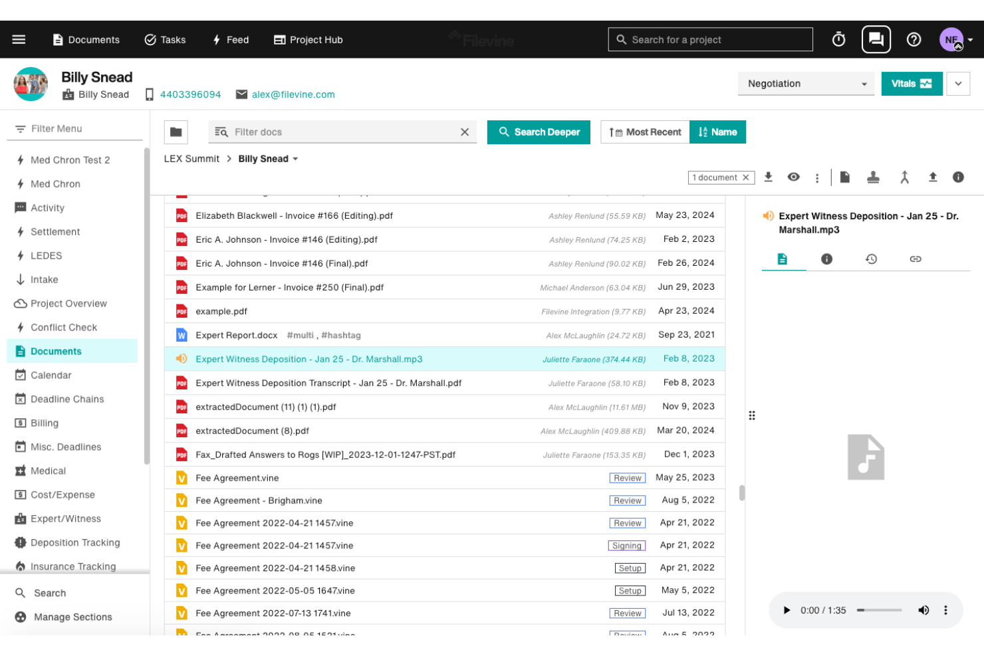Image resolution: width=984 pixels, height=656 pixels.
Task: Select Med Chron Test 2 section
Action: 70,160
